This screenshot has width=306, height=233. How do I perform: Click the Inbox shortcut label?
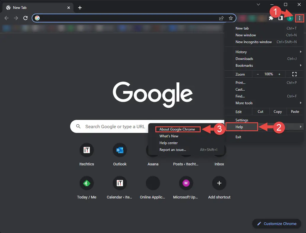point(219,164)
